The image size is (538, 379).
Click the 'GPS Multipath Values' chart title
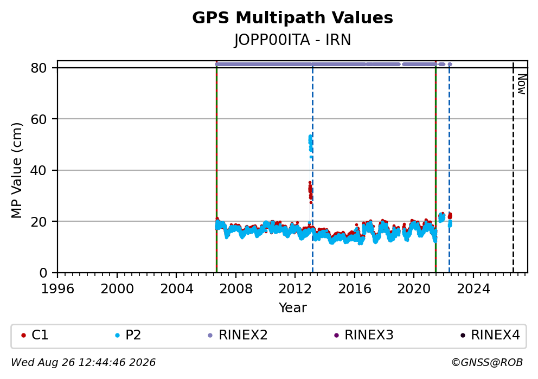pyautogui.click(x=292, y=18)
